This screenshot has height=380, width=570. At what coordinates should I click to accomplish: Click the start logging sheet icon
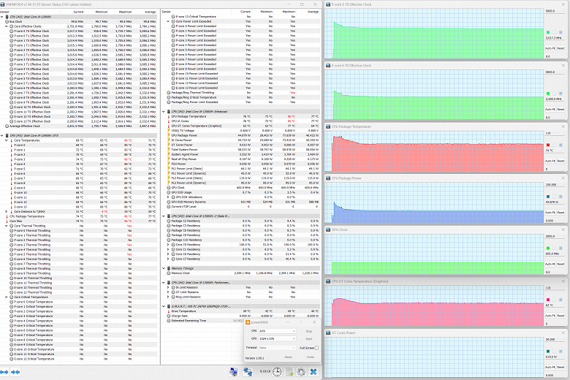coord(289,372)
